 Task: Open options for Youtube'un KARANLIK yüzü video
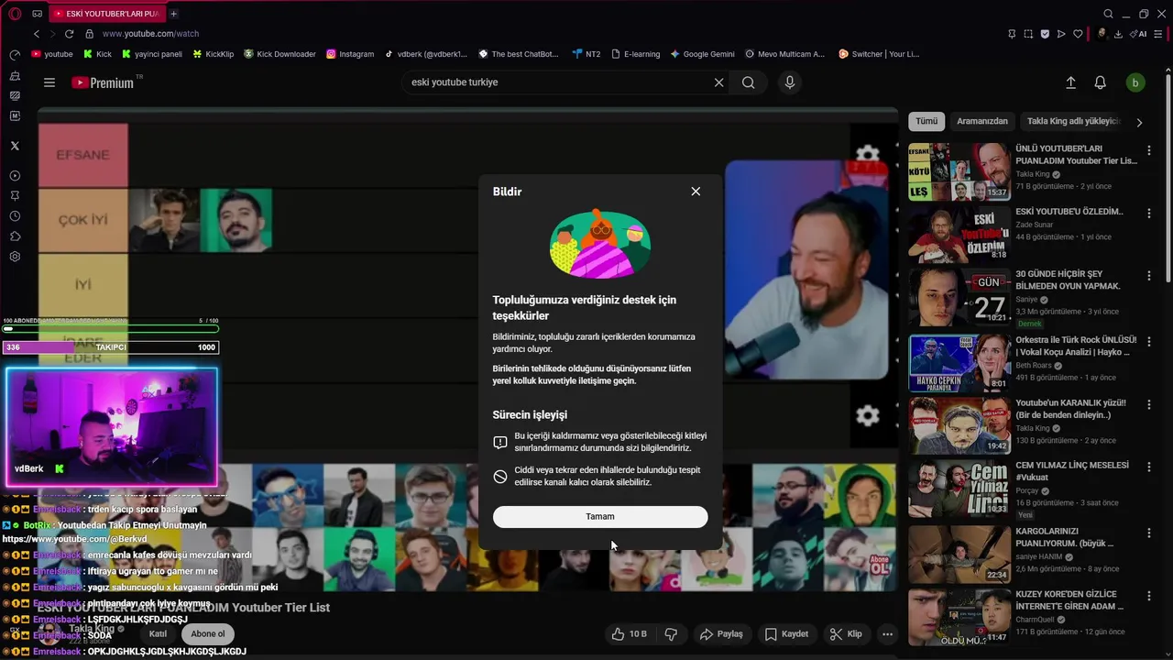tap(1149, 404)
